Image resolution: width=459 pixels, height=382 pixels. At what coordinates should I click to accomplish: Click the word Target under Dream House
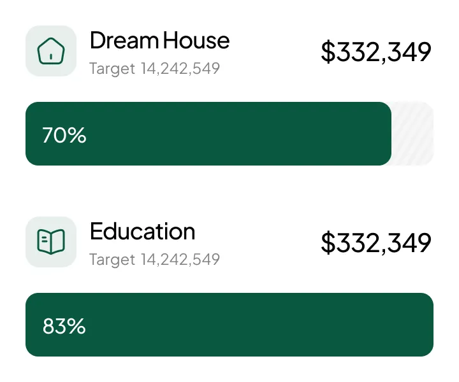(x=112, y=69)
